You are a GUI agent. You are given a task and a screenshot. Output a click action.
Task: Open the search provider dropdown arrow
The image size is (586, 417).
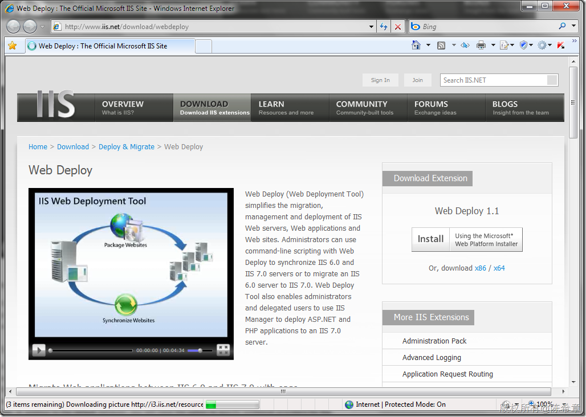pos(573,26)
